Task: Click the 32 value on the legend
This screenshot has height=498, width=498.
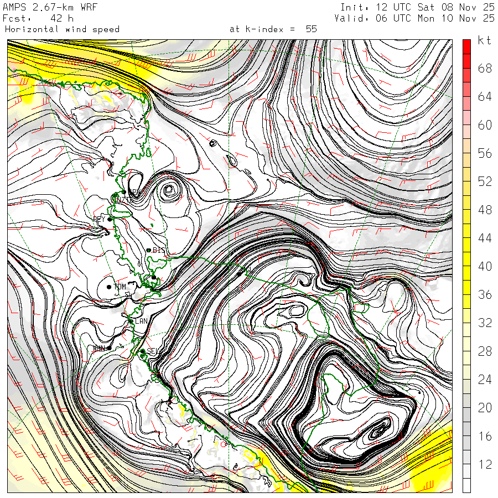Action: [x=485, y=323]
